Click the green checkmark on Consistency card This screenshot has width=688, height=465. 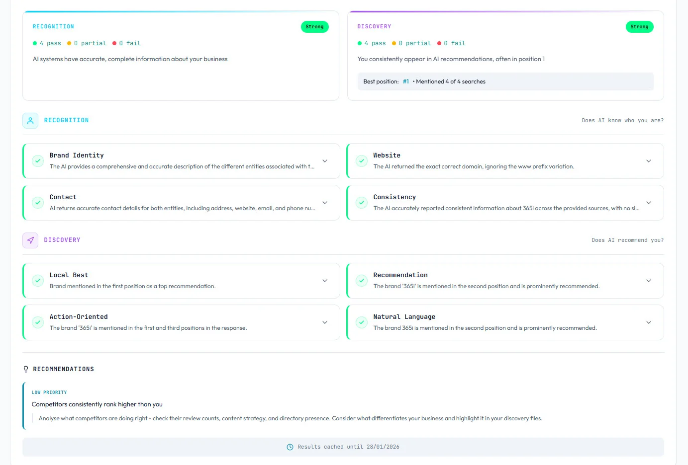tap(362, 203)
